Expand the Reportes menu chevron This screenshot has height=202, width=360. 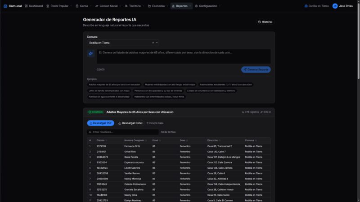pos(190,6)
